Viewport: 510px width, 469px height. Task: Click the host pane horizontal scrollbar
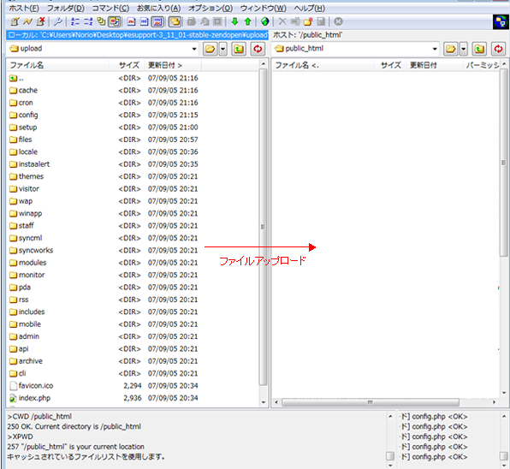(x=385, y=402)
